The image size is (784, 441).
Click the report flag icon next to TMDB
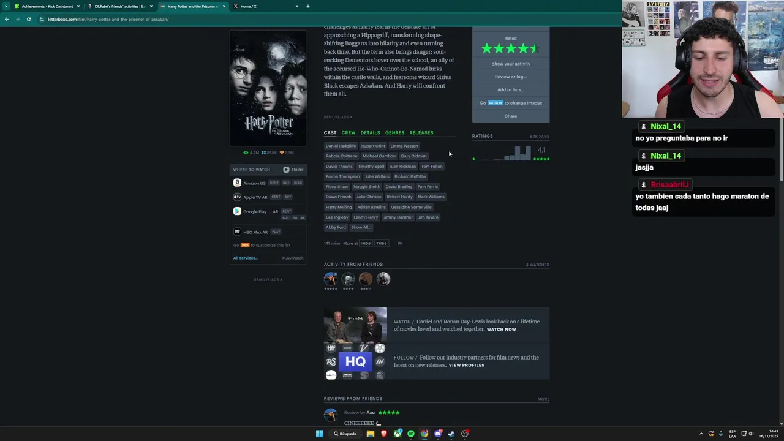coord(400,243)
